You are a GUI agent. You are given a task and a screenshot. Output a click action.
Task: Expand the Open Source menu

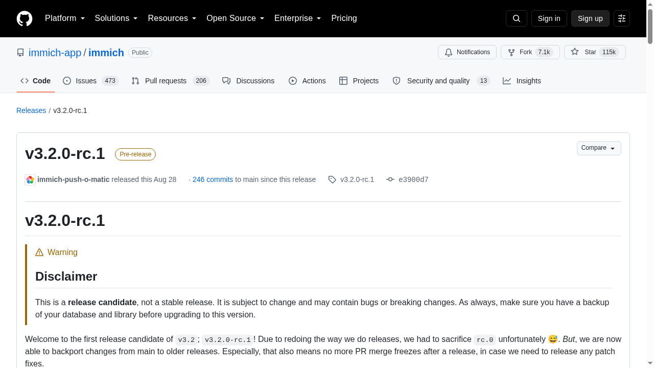(x=236, y=18)
